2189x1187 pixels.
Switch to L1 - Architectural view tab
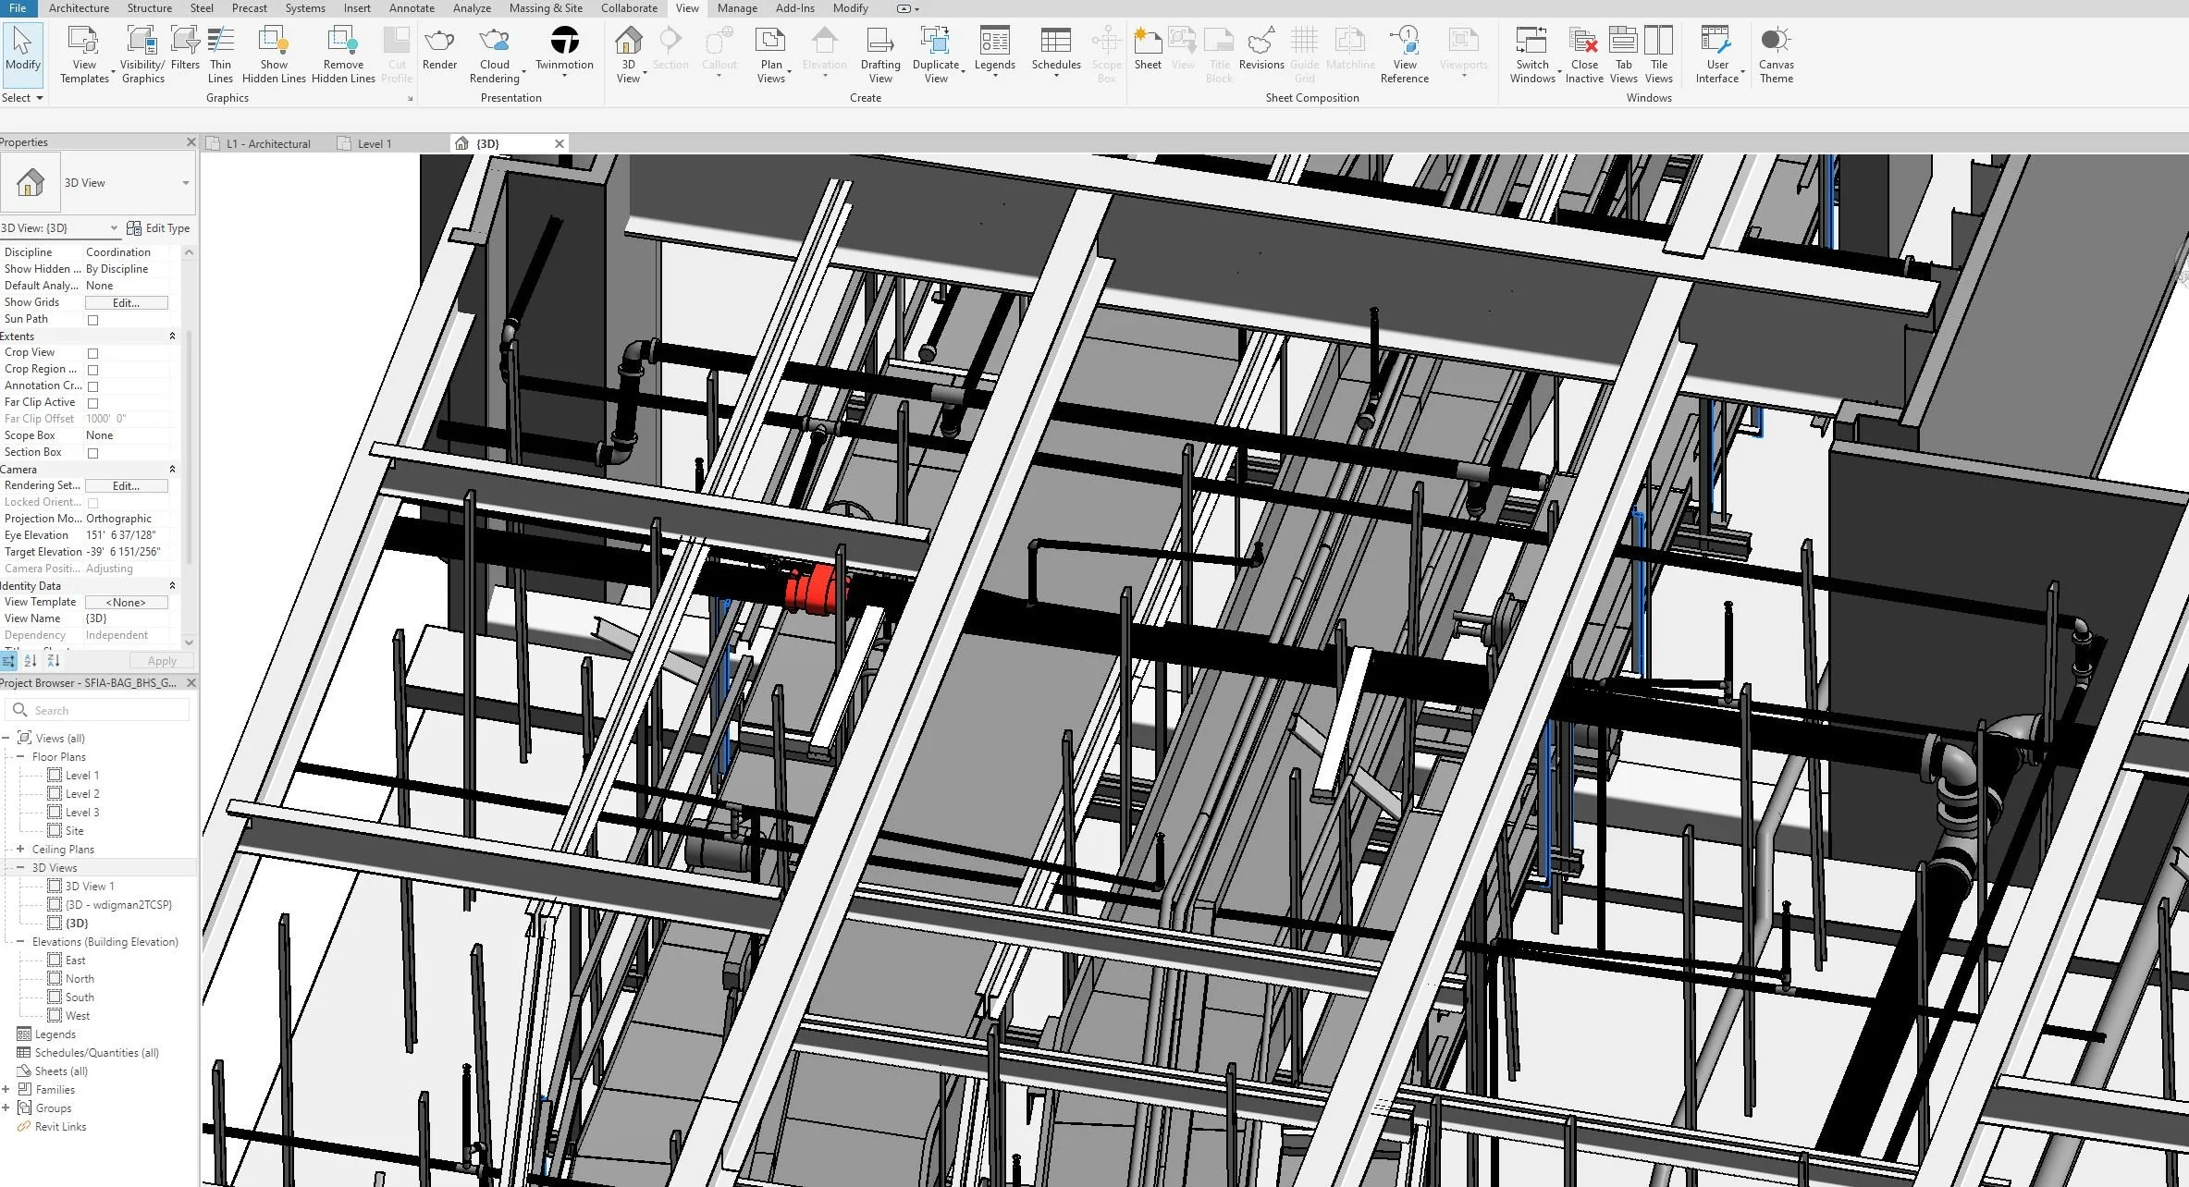tap(268, 144)
